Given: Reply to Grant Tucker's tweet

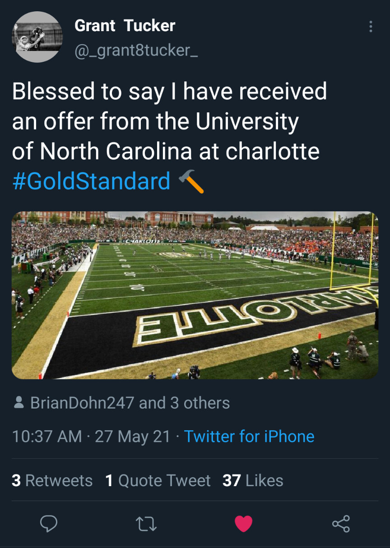Looking at the screenshot, I should (49, 524).
